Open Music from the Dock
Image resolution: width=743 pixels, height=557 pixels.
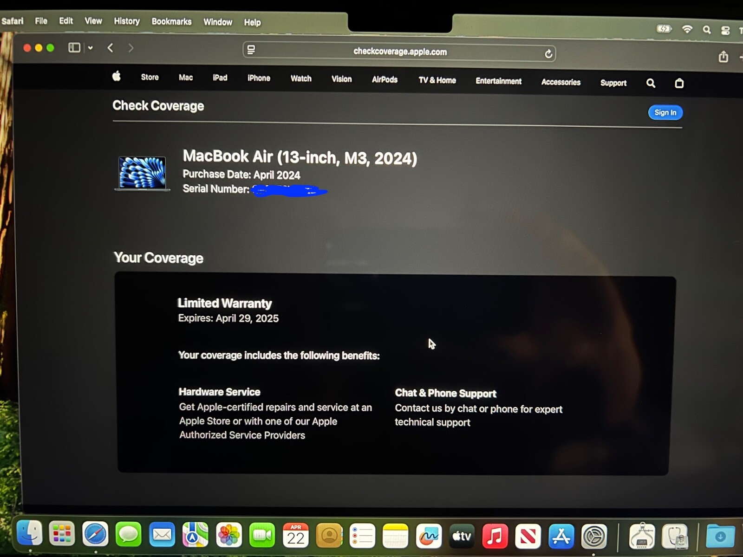point(495,536)
